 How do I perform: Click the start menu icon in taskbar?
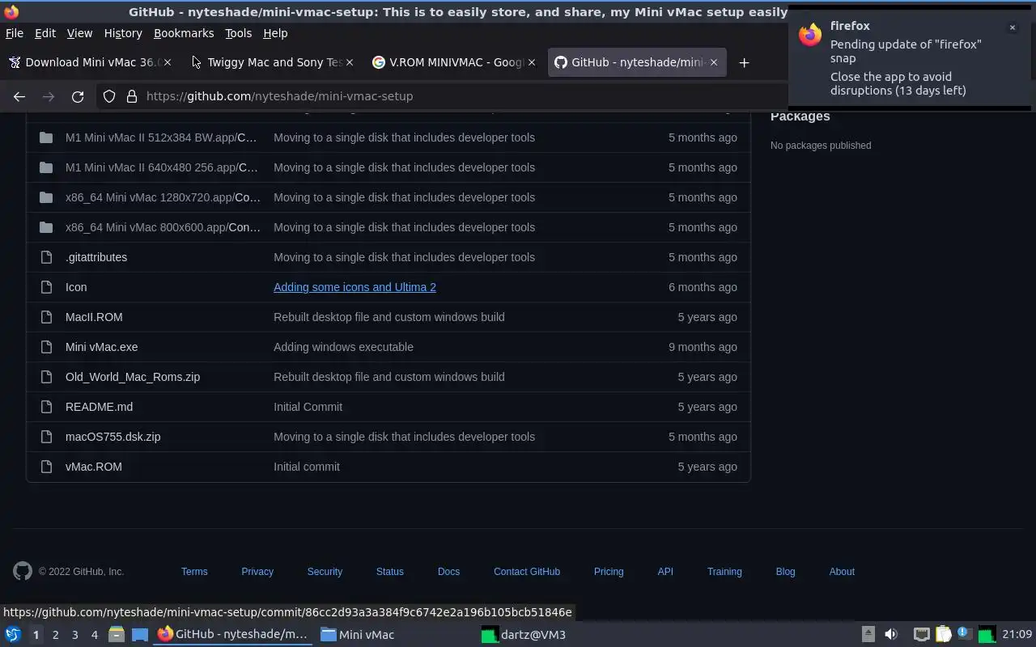(x=12, y=635)
